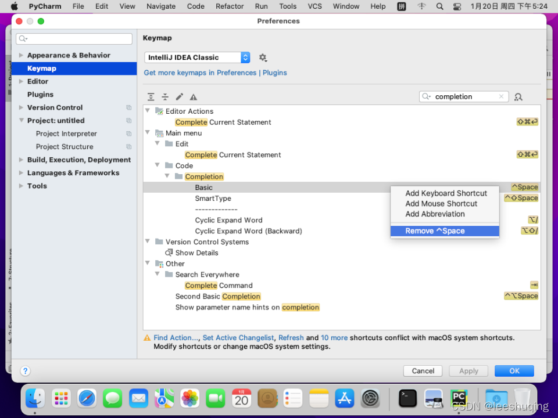Viewport: 558px width, 418px height.
Task: Collapse the Editor Actions keymap group
Action: click(148, 111)
